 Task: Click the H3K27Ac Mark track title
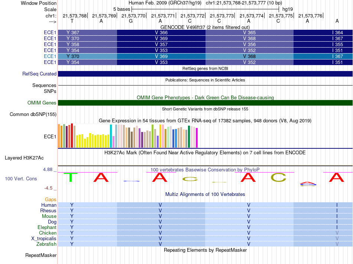coord(205,153)
